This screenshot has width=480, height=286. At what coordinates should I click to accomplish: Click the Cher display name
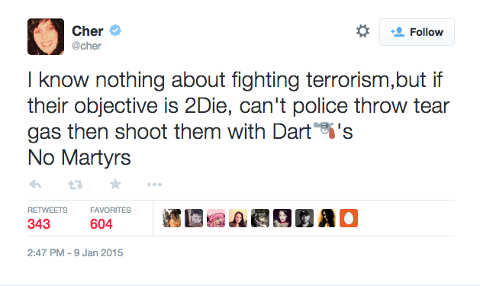click(x=88, y=31)
